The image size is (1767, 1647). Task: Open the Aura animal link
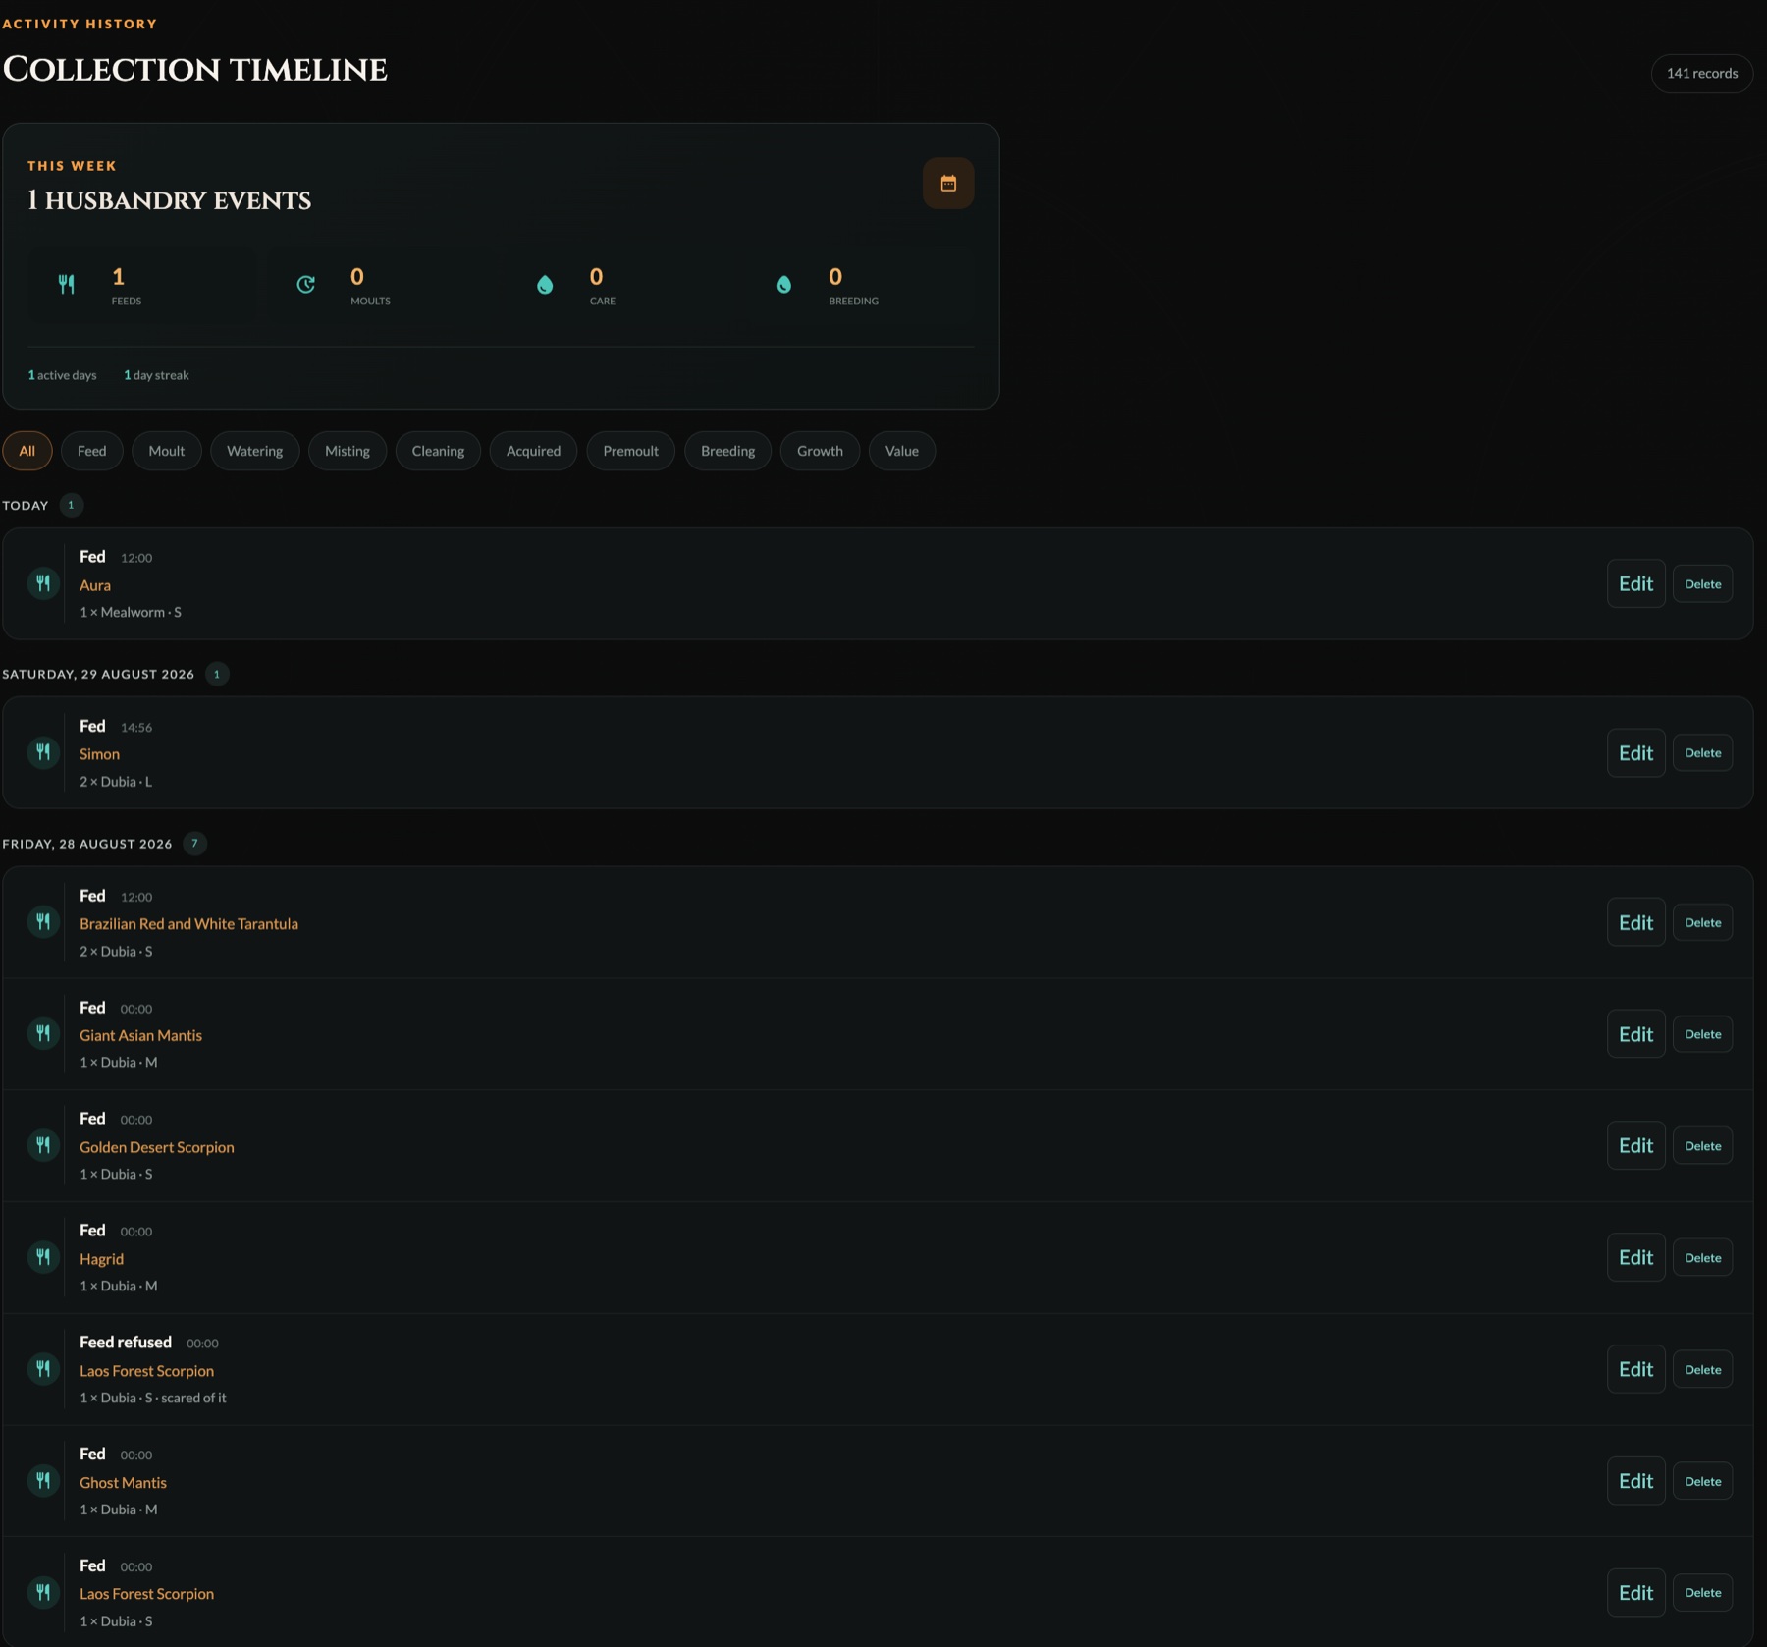[x=95, y=585]
